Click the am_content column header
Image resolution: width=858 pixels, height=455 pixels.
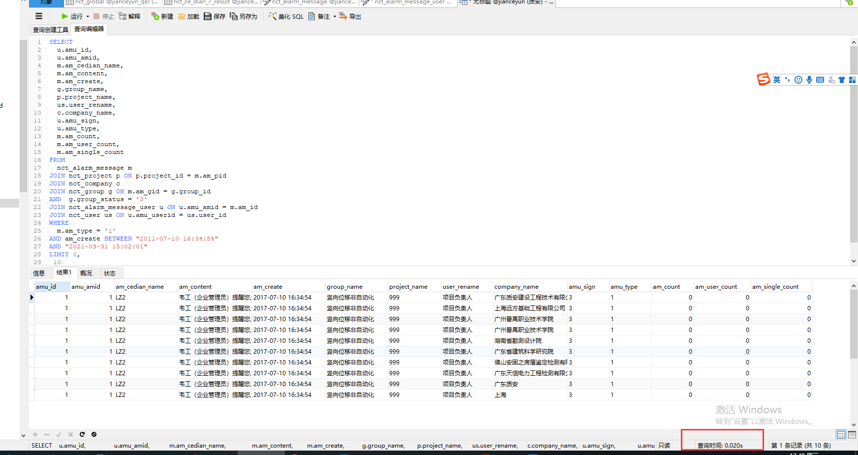pyautogui.click(x=214, y=286)
